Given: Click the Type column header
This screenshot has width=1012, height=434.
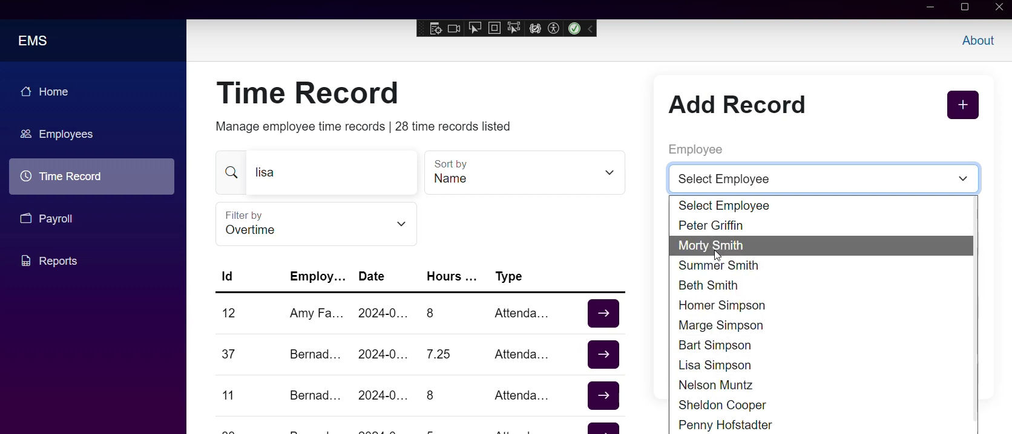Looking at the screenshot, I should tap(509, 277).
